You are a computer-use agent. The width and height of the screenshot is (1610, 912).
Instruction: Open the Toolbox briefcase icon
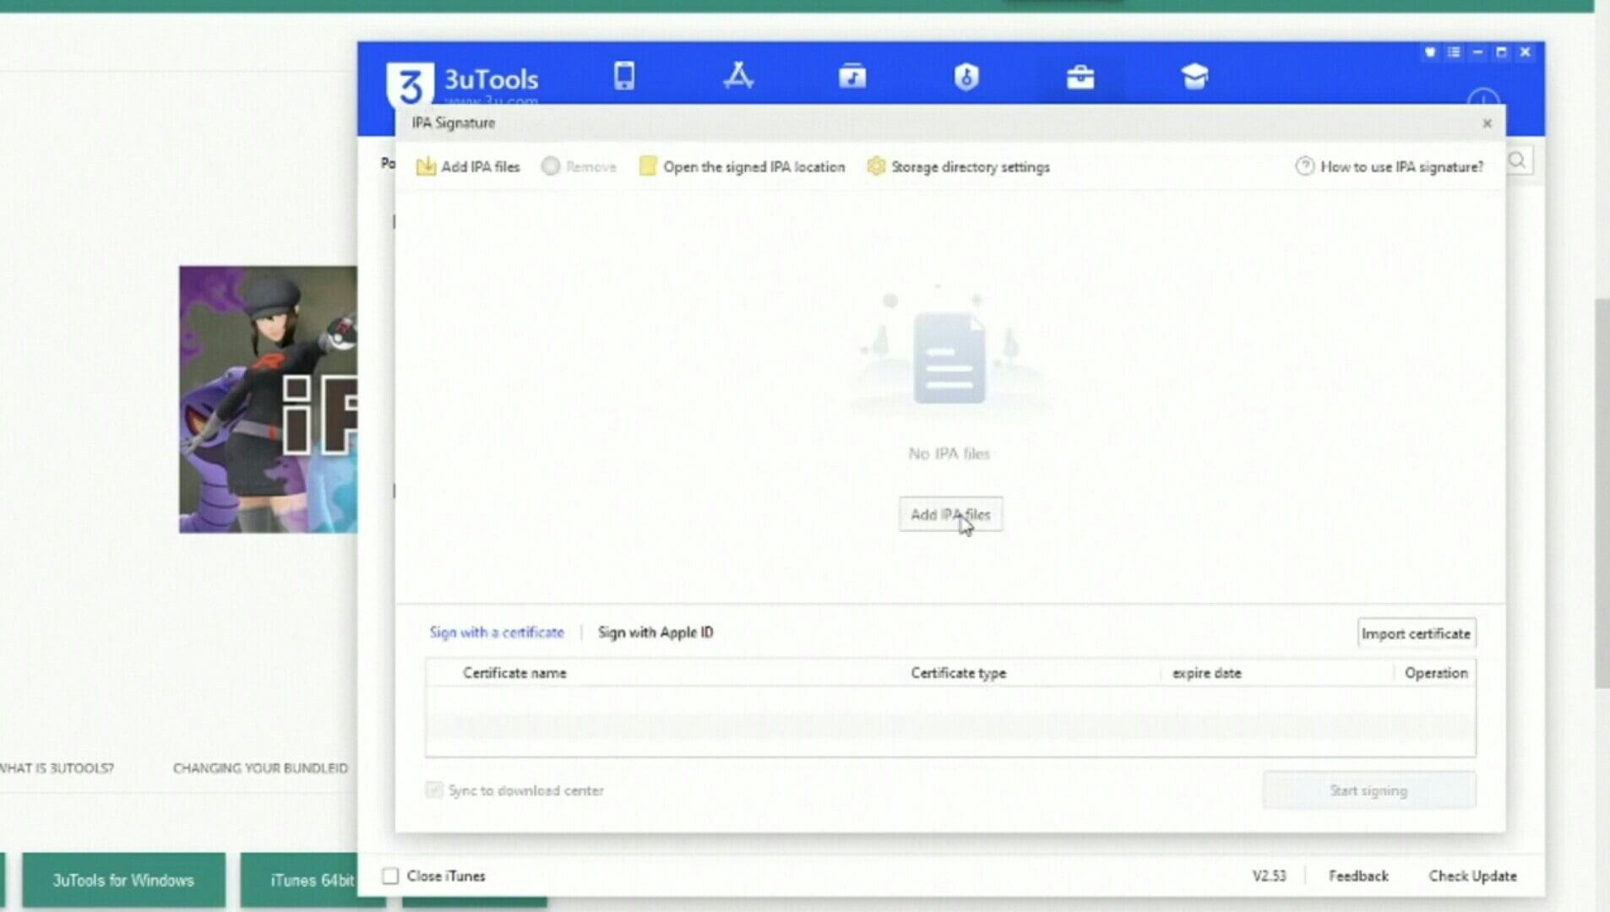(x=1080, y=77)
